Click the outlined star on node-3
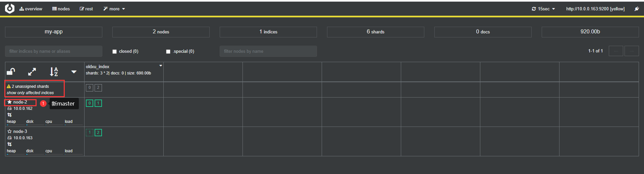Image resolution: width=644 pixels, height=174 pixels. click(x=10, y=131)
